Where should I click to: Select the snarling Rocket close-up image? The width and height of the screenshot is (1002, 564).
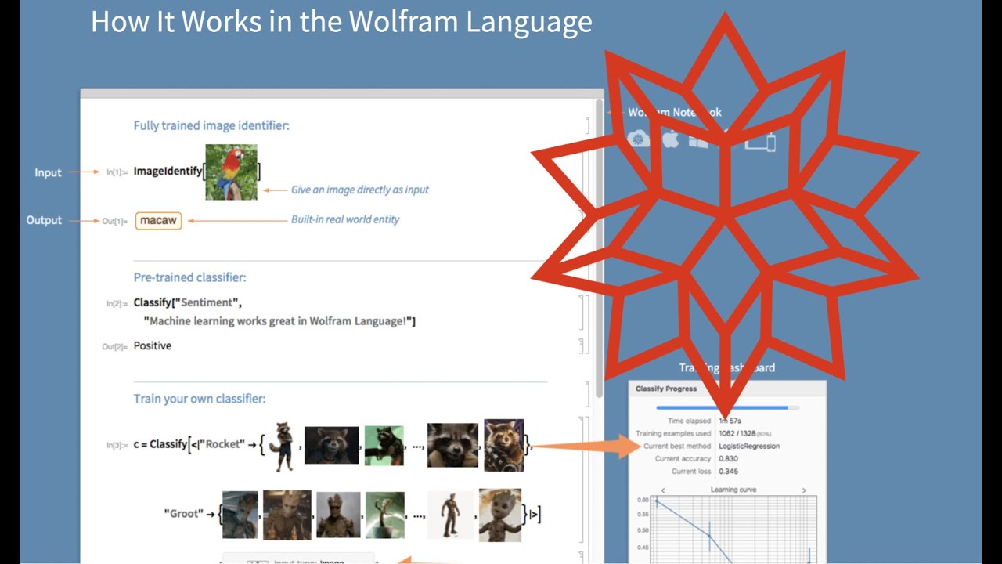coord(452,445)
